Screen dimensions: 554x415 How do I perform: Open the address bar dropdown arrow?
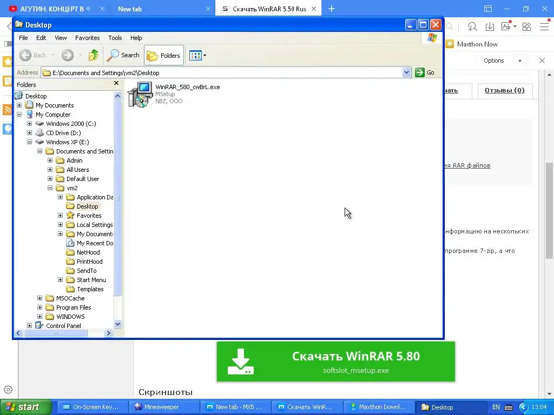pos(406,72)
